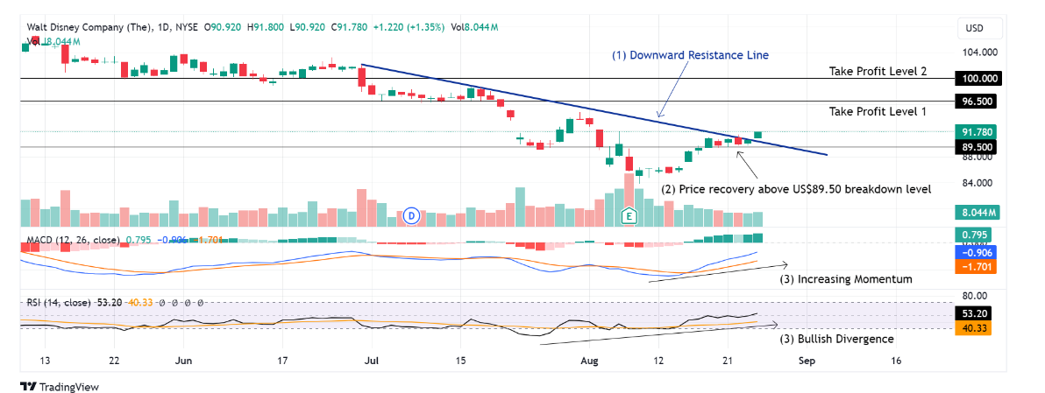The height and width of the screenshot is (393, 1045).
Task: Select the RSI (14, close) indicator label
Action: click(x=59, y=303)
